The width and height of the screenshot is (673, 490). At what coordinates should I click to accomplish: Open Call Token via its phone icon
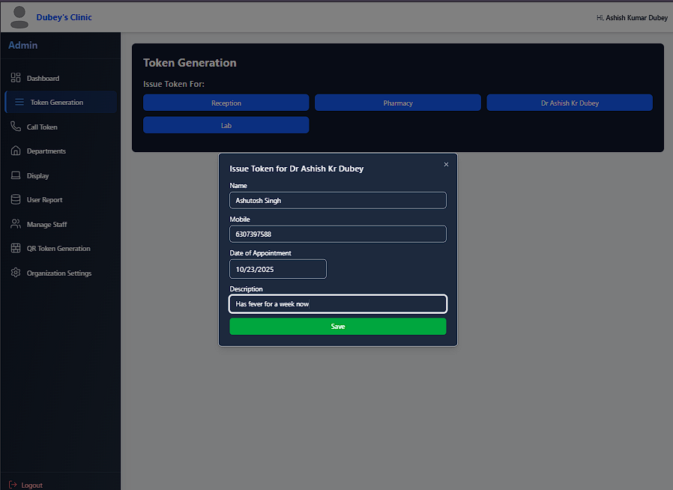tap(15, 127)
